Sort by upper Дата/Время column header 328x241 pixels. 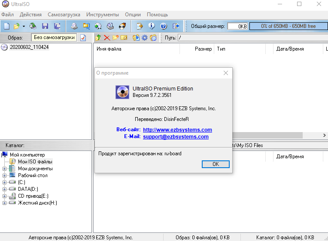298,49
